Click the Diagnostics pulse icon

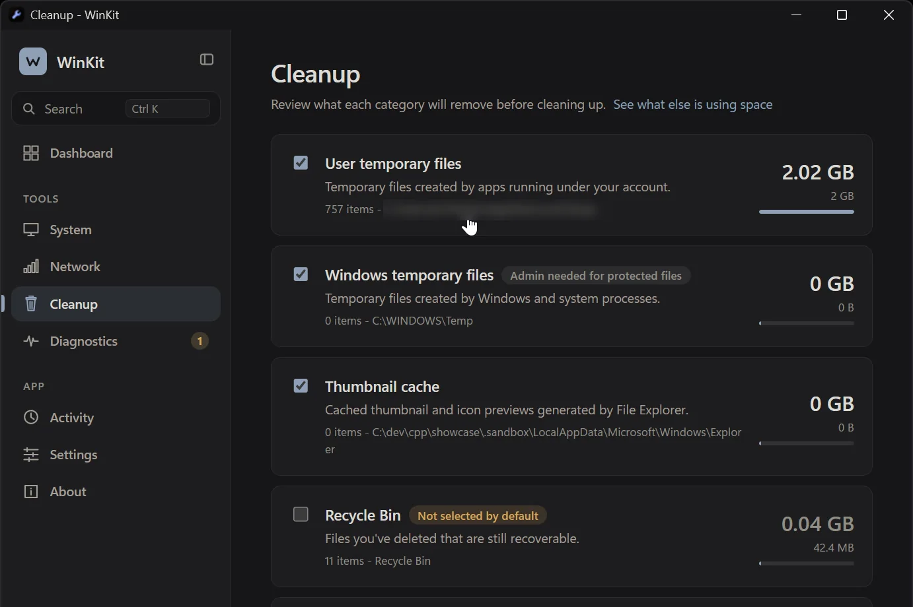pyautogui.click(x=31, y=341)
